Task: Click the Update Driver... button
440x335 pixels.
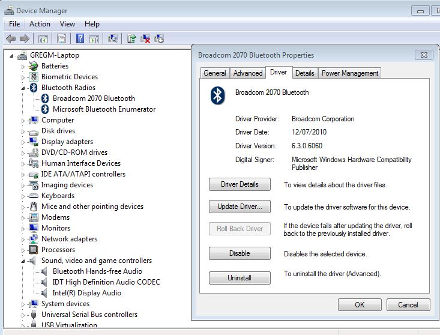Action: (240, 207)
